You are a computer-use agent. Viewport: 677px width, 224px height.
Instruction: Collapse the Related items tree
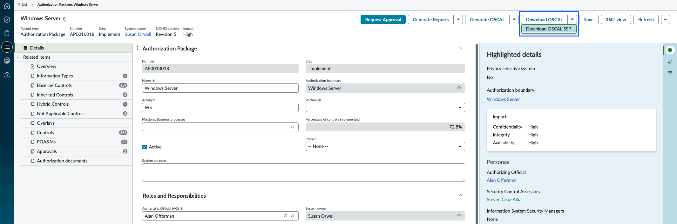coord(18,57)
